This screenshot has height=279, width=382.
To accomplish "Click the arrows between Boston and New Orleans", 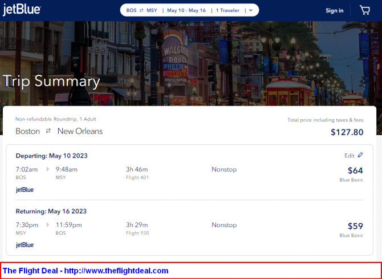I will [48, 131].
